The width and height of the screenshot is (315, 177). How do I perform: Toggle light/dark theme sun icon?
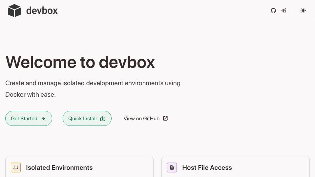click(303, 10)
